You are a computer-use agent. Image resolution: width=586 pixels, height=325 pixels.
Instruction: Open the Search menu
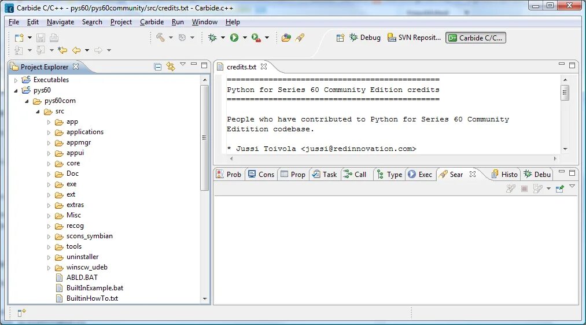(92, 22)
